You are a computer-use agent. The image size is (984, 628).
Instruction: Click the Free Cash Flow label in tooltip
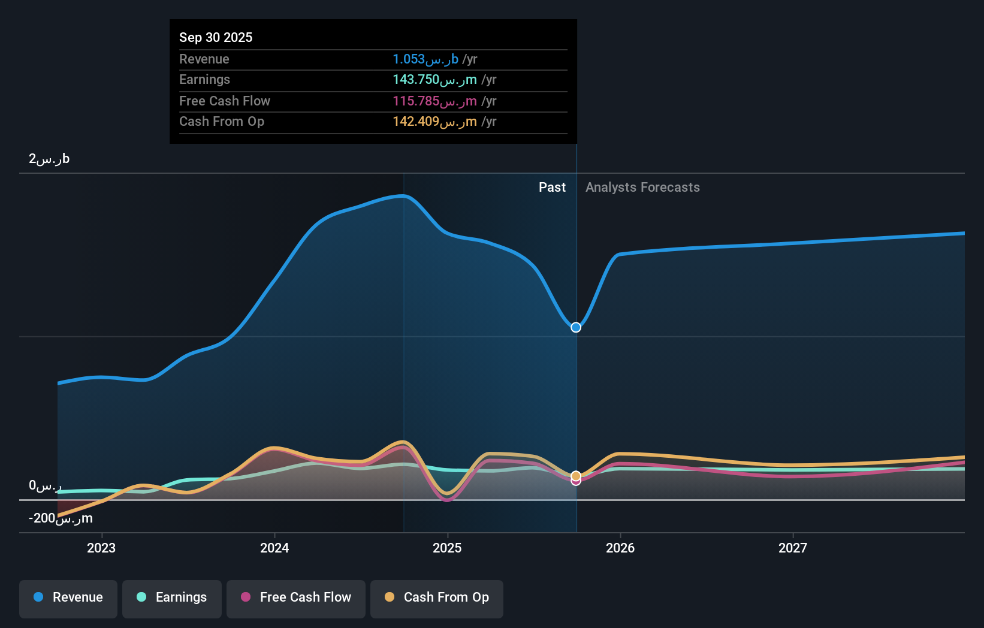(225, 101)
